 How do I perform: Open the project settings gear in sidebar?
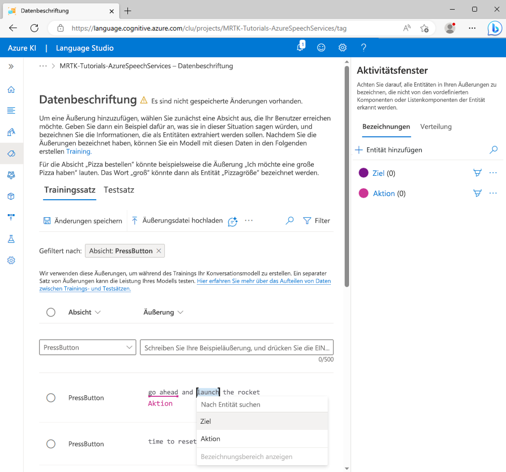point(11,260)
